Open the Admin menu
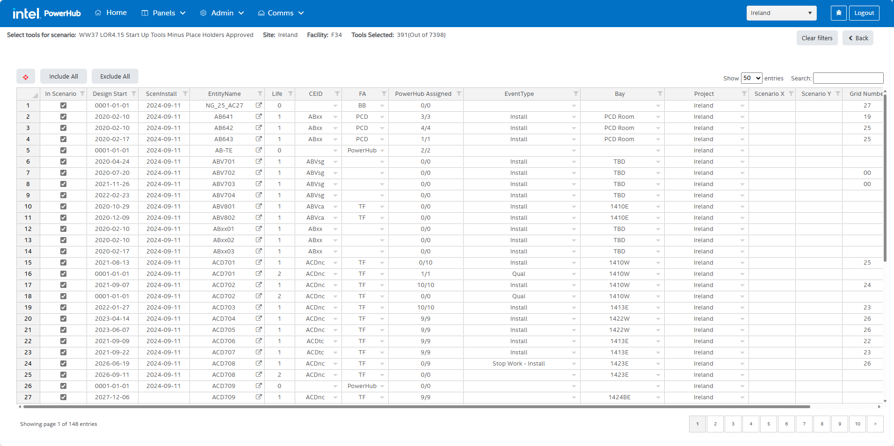This screenshot has width=894, height=446. [x=222, y=13]
